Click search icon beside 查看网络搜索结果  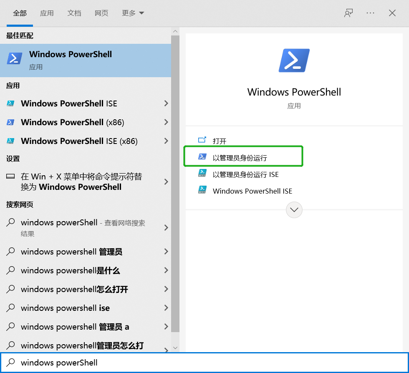click(10, 222)
